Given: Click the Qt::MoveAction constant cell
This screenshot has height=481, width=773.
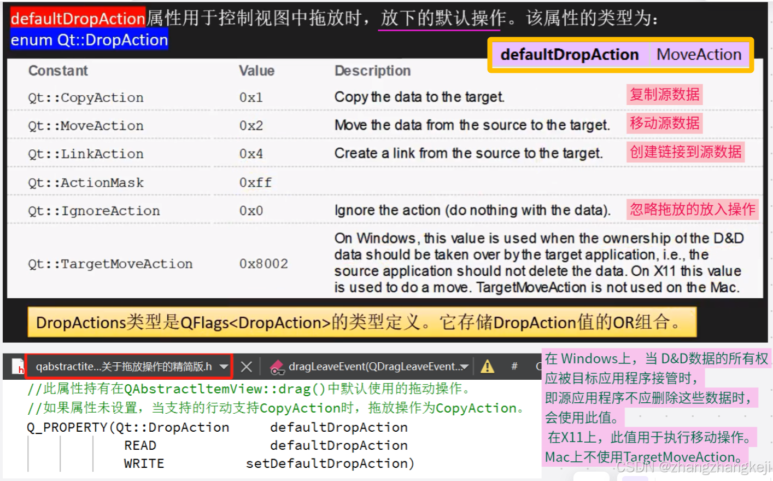Looking at the screenshot, I should coord(86,125).
